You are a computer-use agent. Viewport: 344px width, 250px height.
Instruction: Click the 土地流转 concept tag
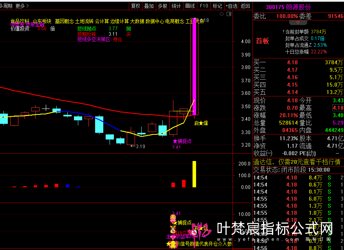(84, 21)
